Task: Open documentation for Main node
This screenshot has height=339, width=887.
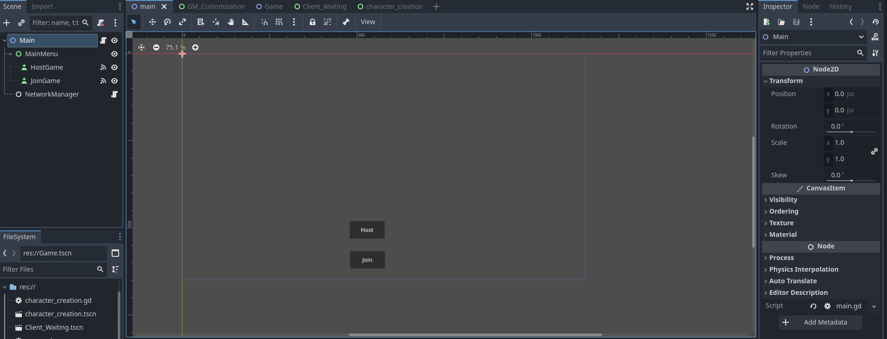Action: point(875,37)
